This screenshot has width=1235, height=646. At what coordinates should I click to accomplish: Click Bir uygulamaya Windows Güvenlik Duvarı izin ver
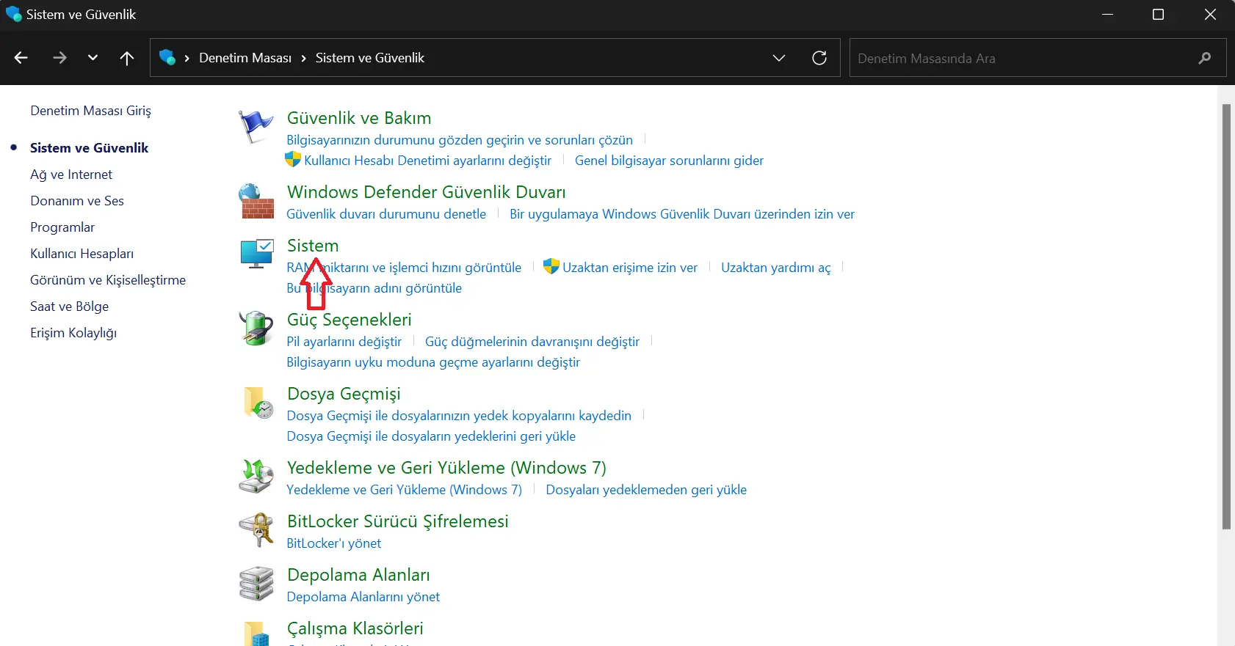682,214
